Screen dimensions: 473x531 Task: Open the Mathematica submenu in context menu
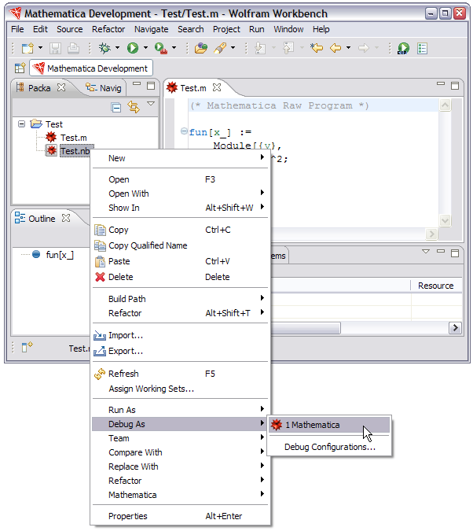pyautogui.click(x=180, y=495)
